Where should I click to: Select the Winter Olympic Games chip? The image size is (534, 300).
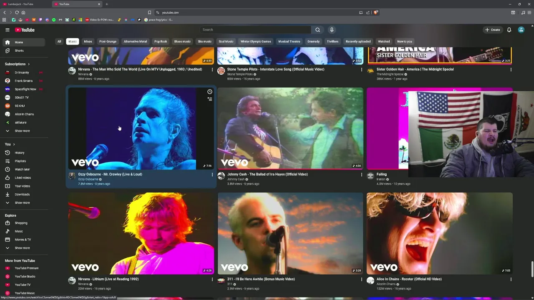pos(256,41)
